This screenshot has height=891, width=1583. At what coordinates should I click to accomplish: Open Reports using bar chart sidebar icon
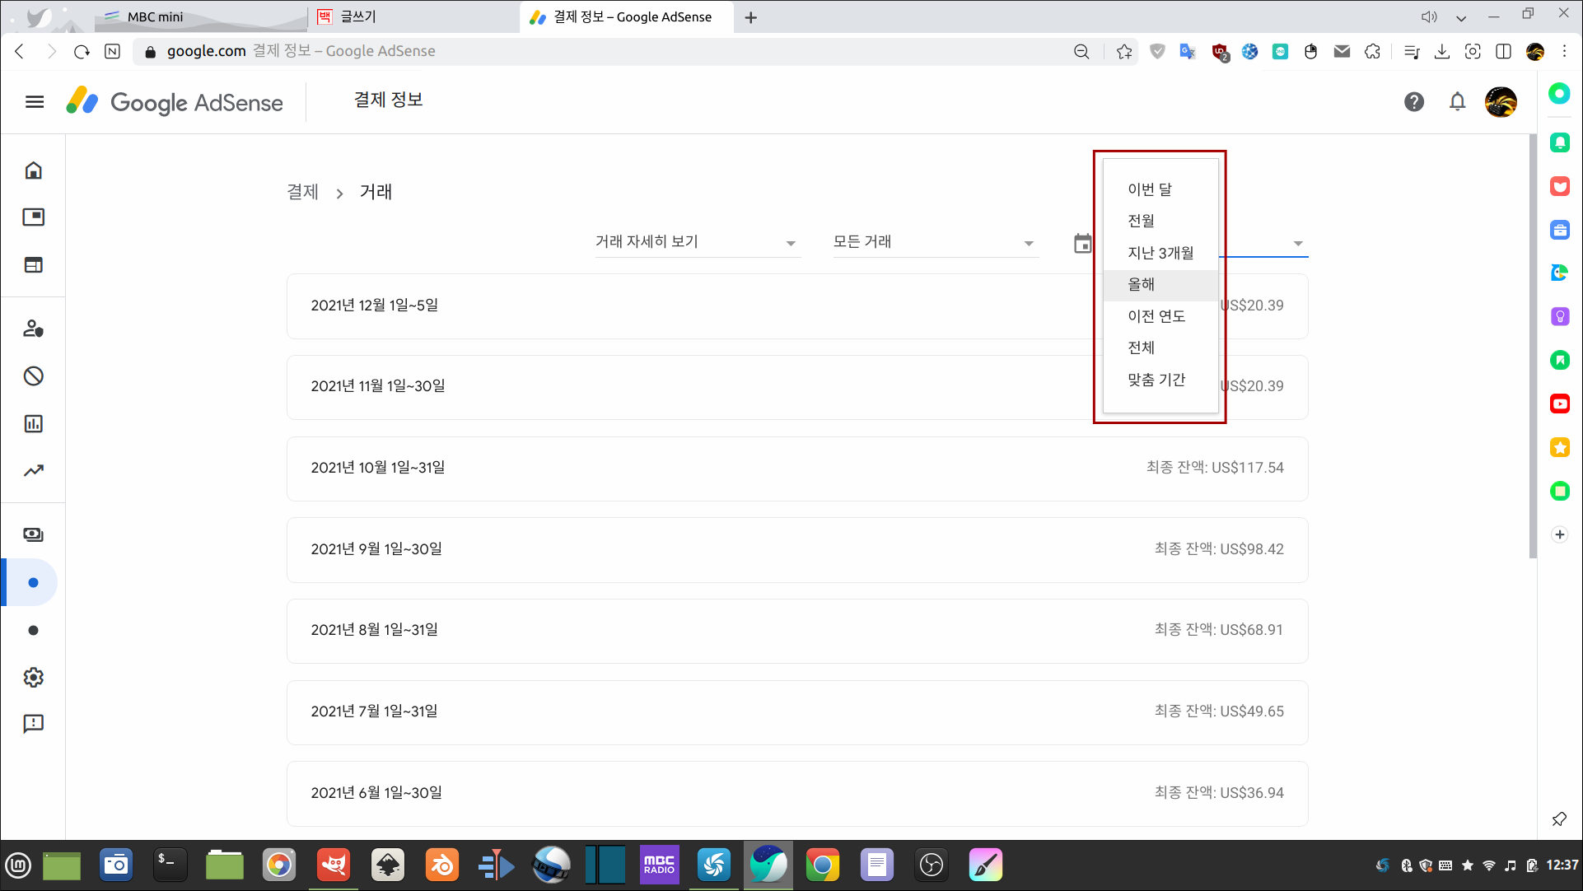(x=33, y=424)
